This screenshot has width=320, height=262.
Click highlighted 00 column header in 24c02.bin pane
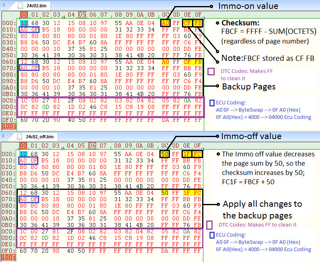(23, 15)
